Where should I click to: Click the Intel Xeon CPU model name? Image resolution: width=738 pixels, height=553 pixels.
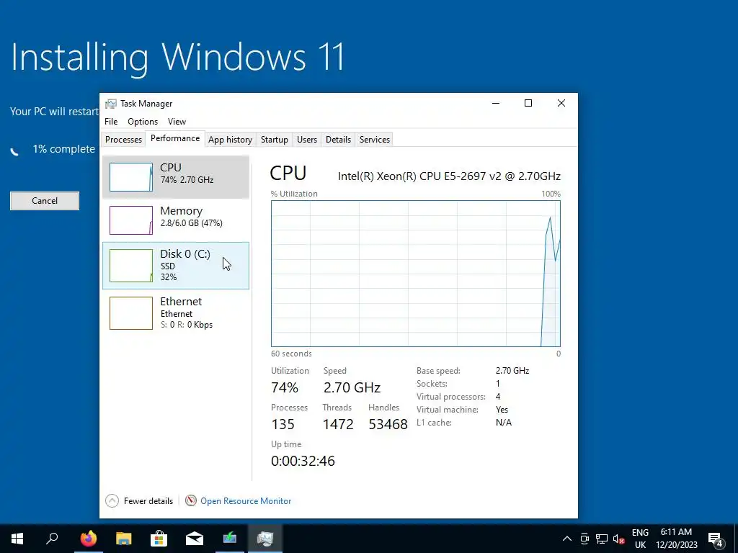tap(449, 176)
